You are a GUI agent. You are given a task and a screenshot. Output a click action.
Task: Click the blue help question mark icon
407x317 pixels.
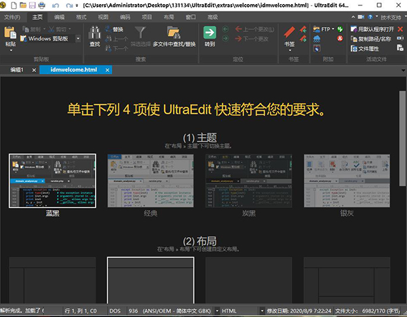[x=370, y=17]
